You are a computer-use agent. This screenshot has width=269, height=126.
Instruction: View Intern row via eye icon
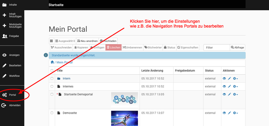pyautogui.click(x=224, y=78)
